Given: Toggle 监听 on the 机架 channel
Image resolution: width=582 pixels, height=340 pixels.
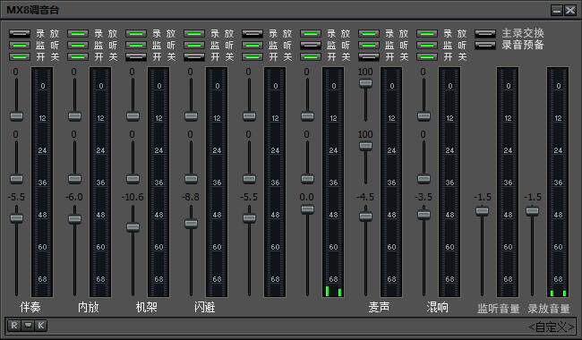Looking at the screenshot, I should click(x=136, y=46).
